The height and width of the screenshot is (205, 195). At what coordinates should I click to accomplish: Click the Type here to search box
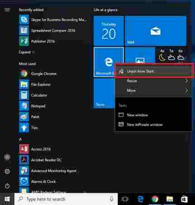pyautogui.click(x=66, y=199)
